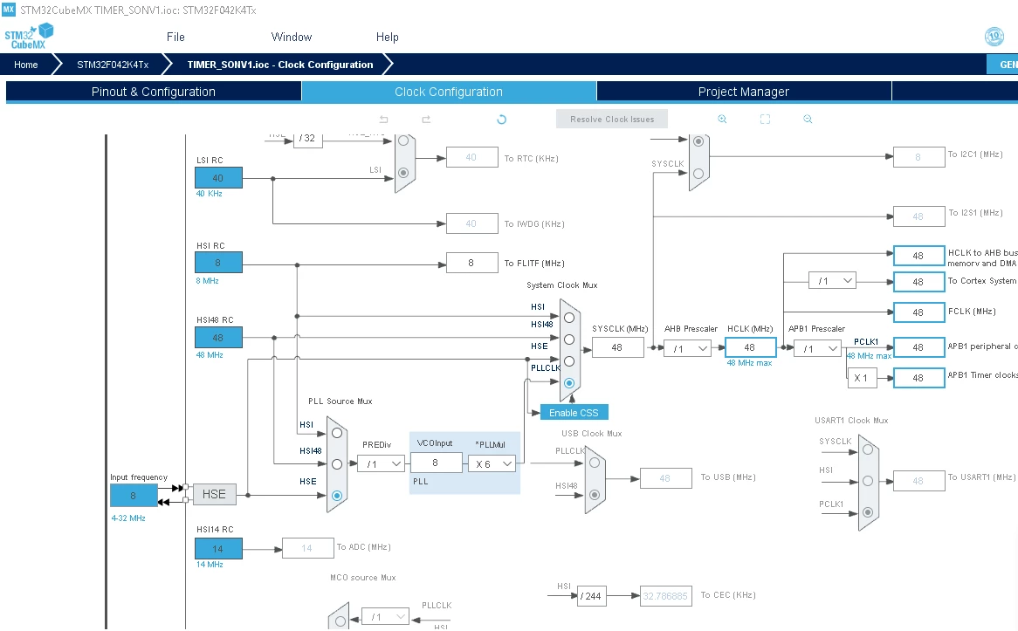1018x631 pixels.
Task: Click the VCOInput value box
Action: point(437,463)
